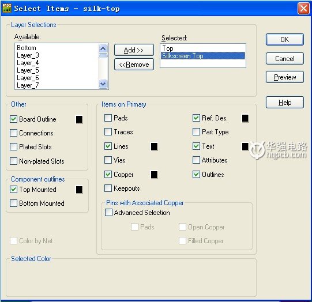Viewport: 312px width, 302px height.
Task: Click the Available list up arrow
Action: (x=103, y=48)
